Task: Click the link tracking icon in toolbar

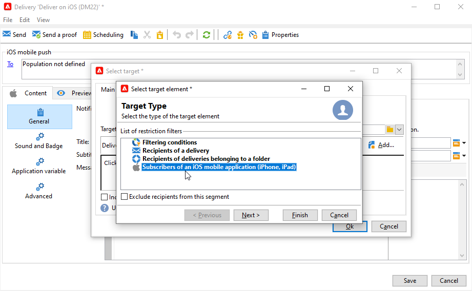Action: [228, 35]
